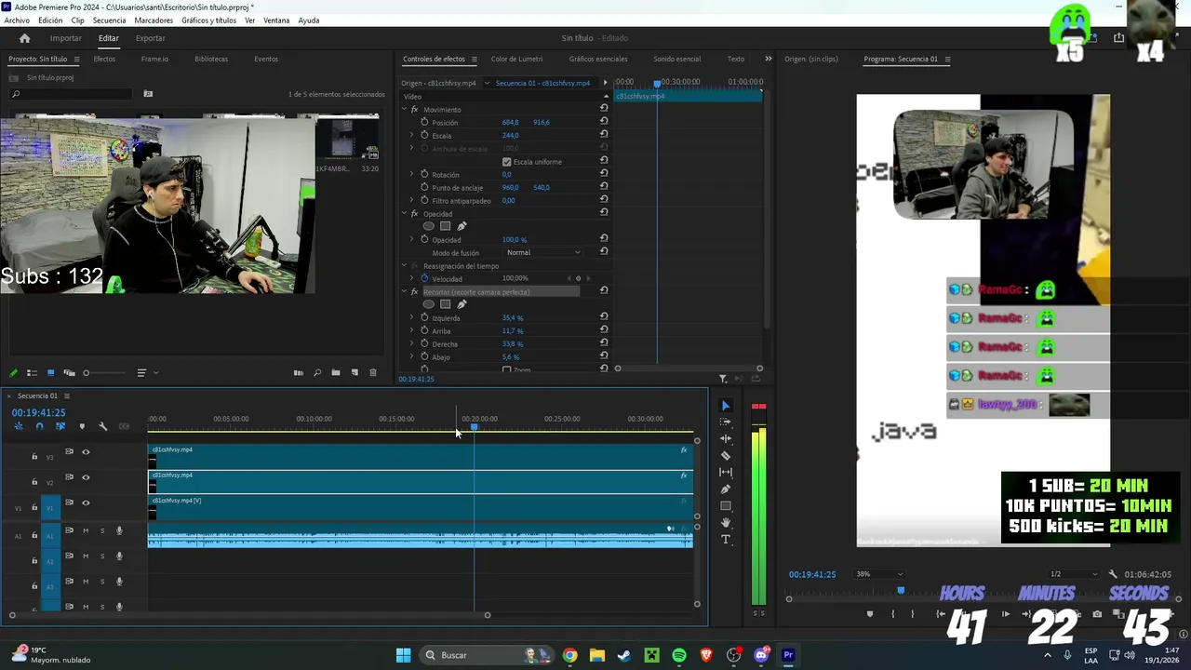Open the Marcadores menu

coord(154,20)
